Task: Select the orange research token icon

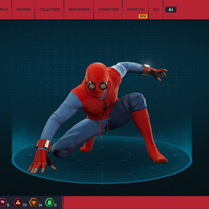Action: click(x=34, y=202)
